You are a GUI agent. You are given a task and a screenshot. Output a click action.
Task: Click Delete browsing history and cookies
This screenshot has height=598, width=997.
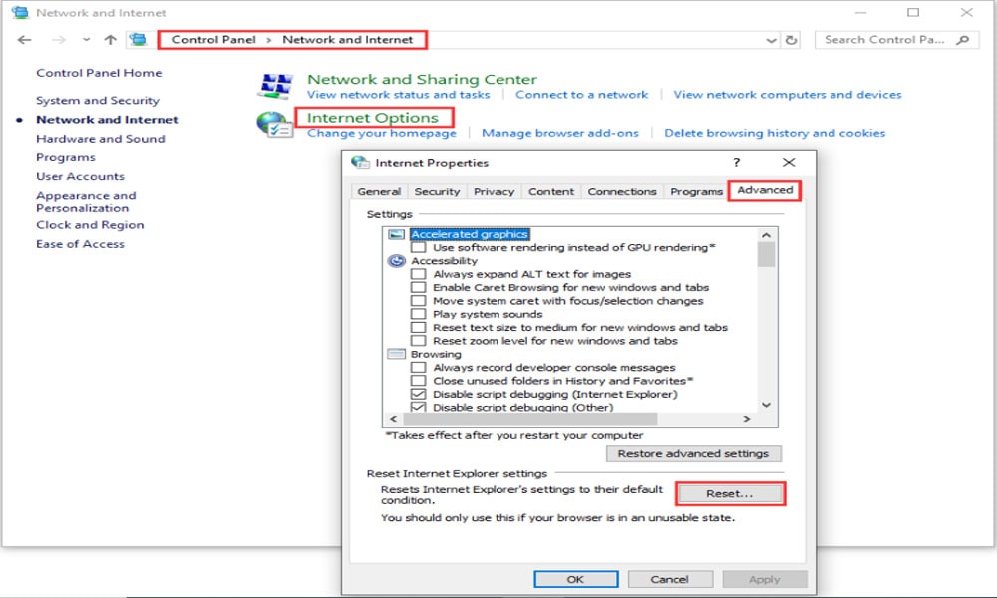775,133
